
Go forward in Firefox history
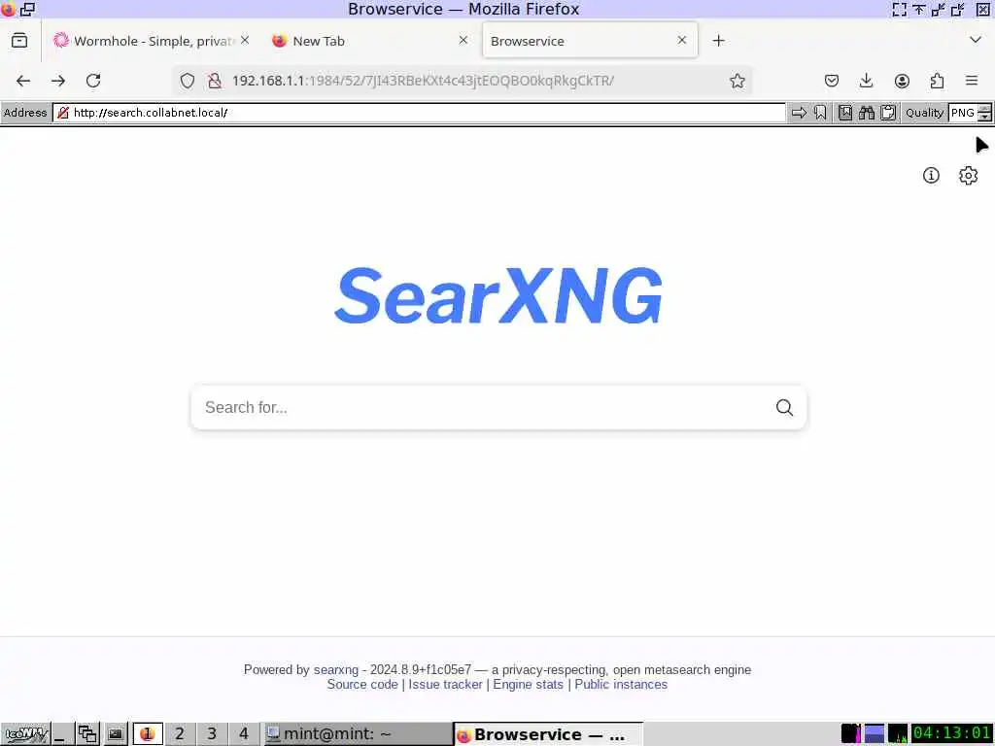point(58,81)
